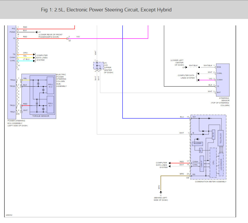Click the LT BLU wire color label
This screenshot has width=248, height=223.
coord(26,59)
